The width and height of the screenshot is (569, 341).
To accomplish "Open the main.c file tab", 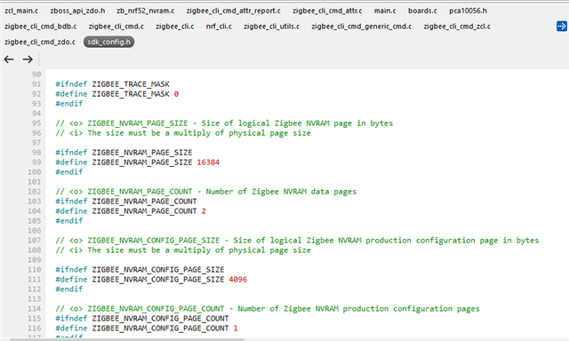I will point(385,11).
